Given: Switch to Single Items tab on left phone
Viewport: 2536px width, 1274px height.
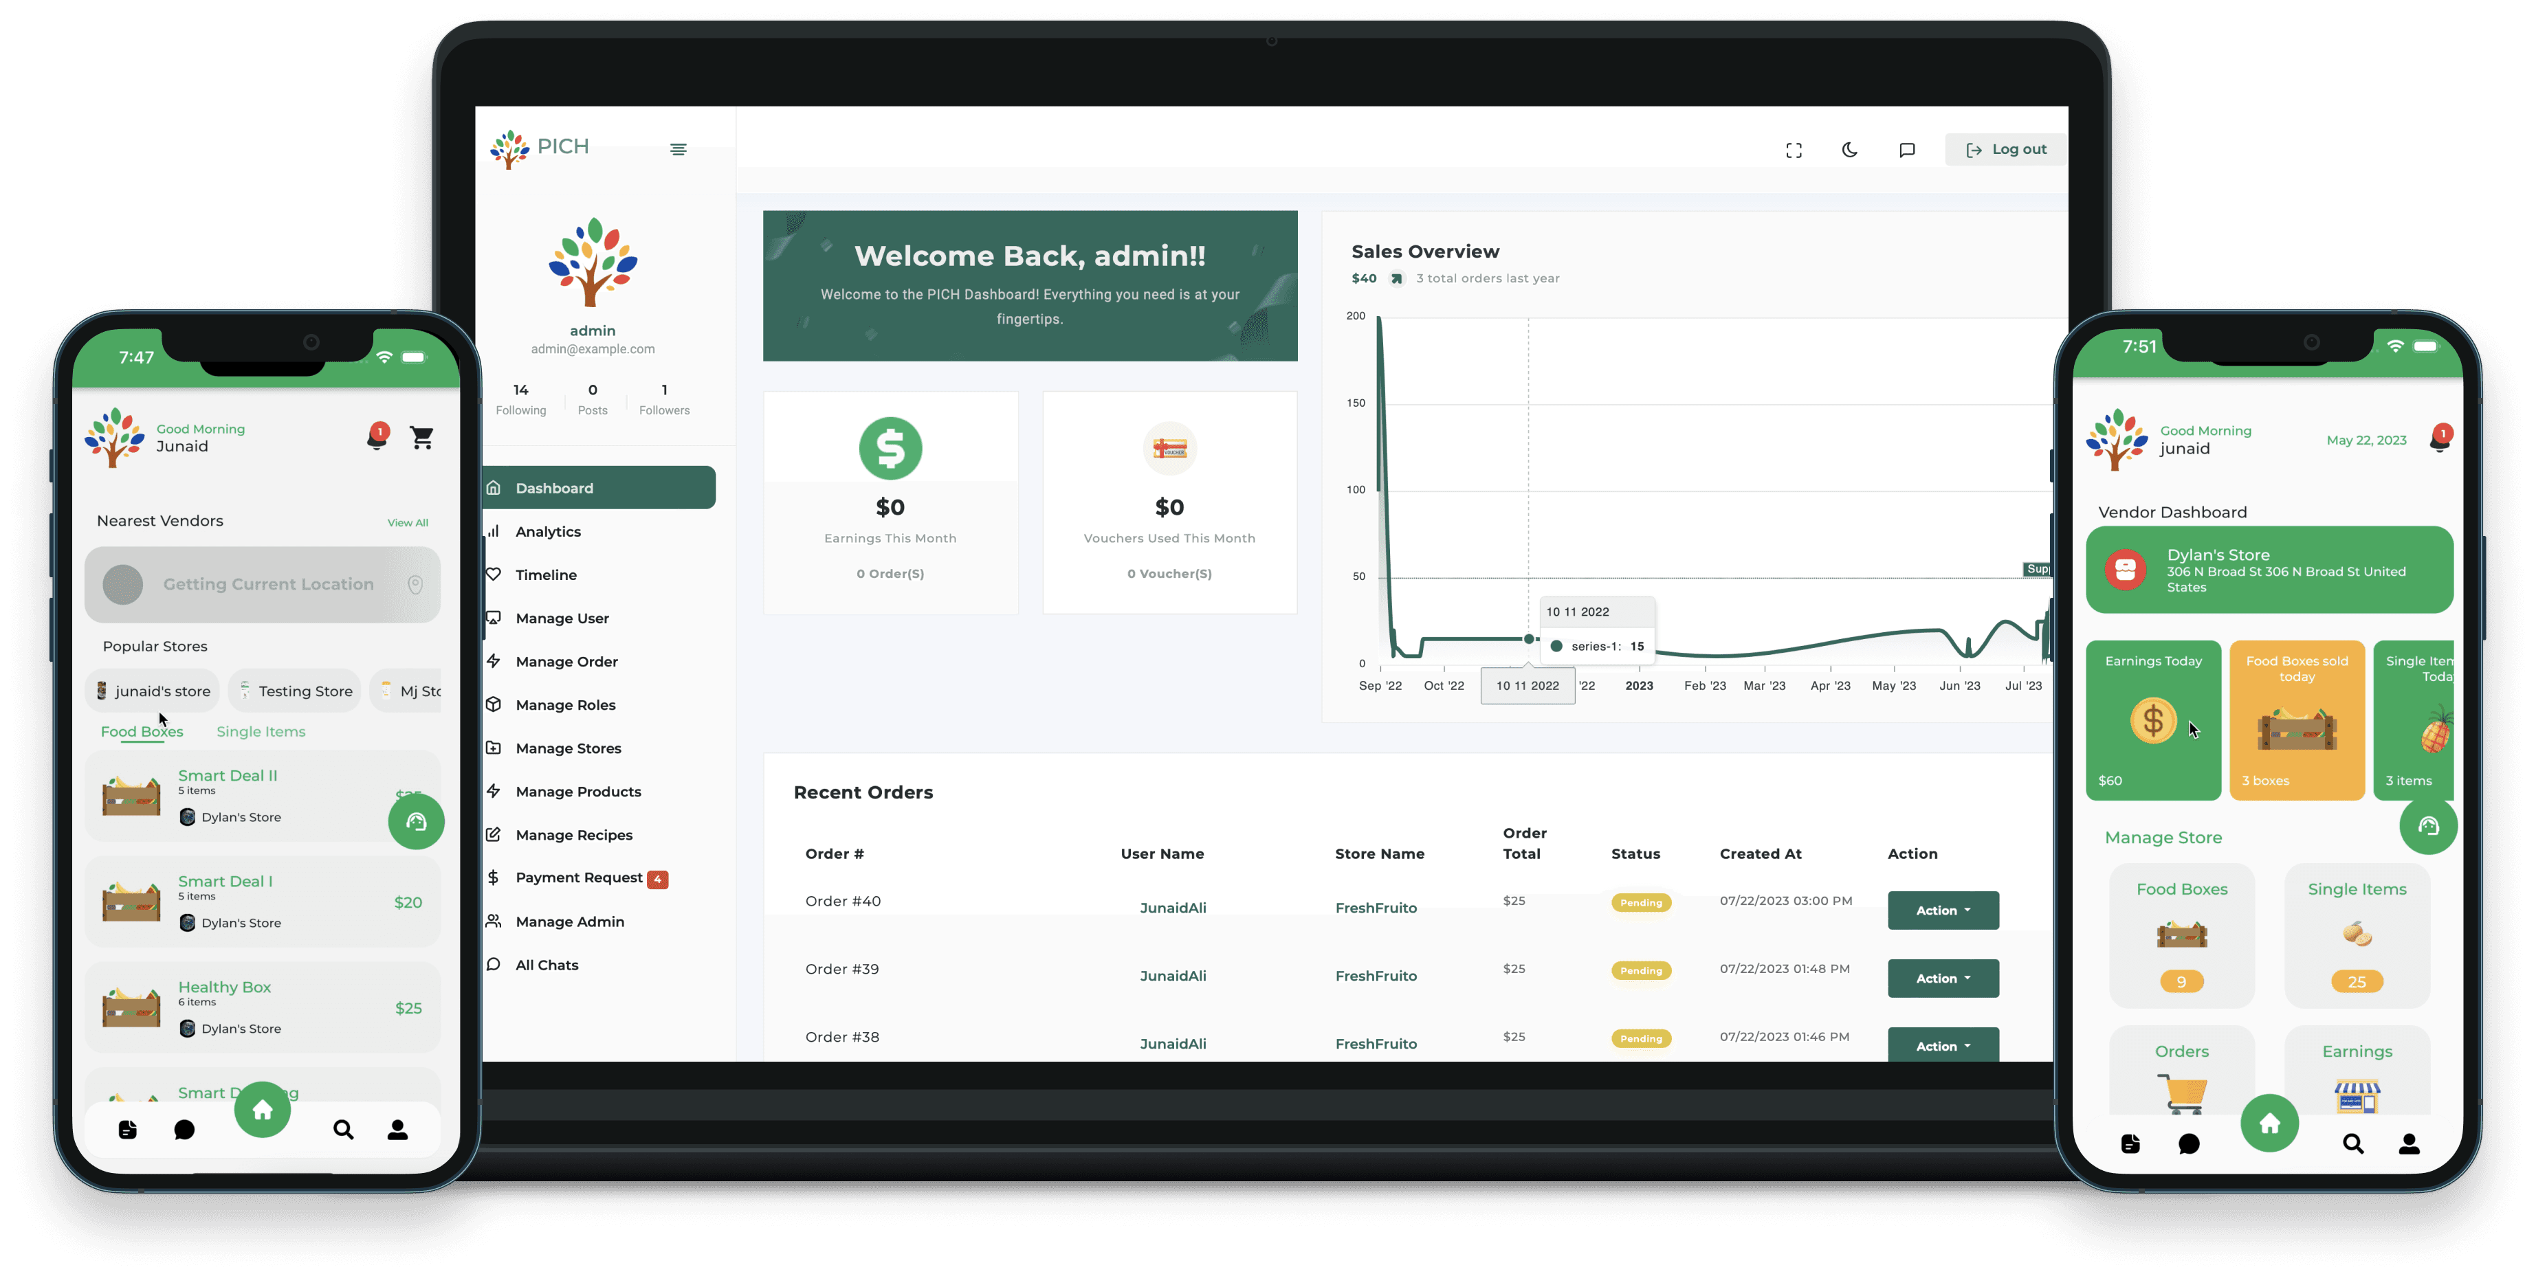Looking at the screenshot, I should (261, 731).
